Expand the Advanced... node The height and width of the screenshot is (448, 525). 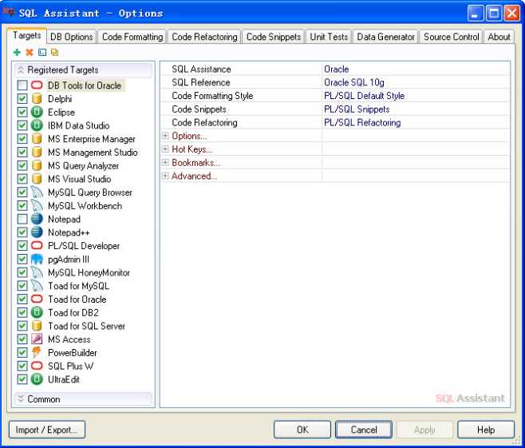click(x=165, y=176)
